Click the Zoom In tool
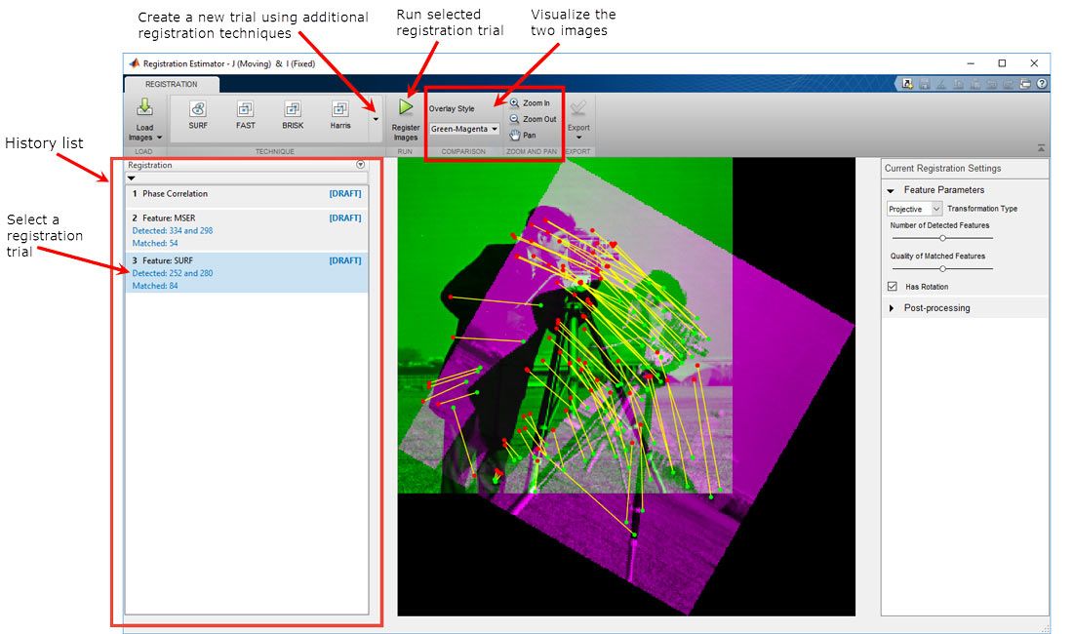Screen dimensions: 1073x634 pos(530,102)
